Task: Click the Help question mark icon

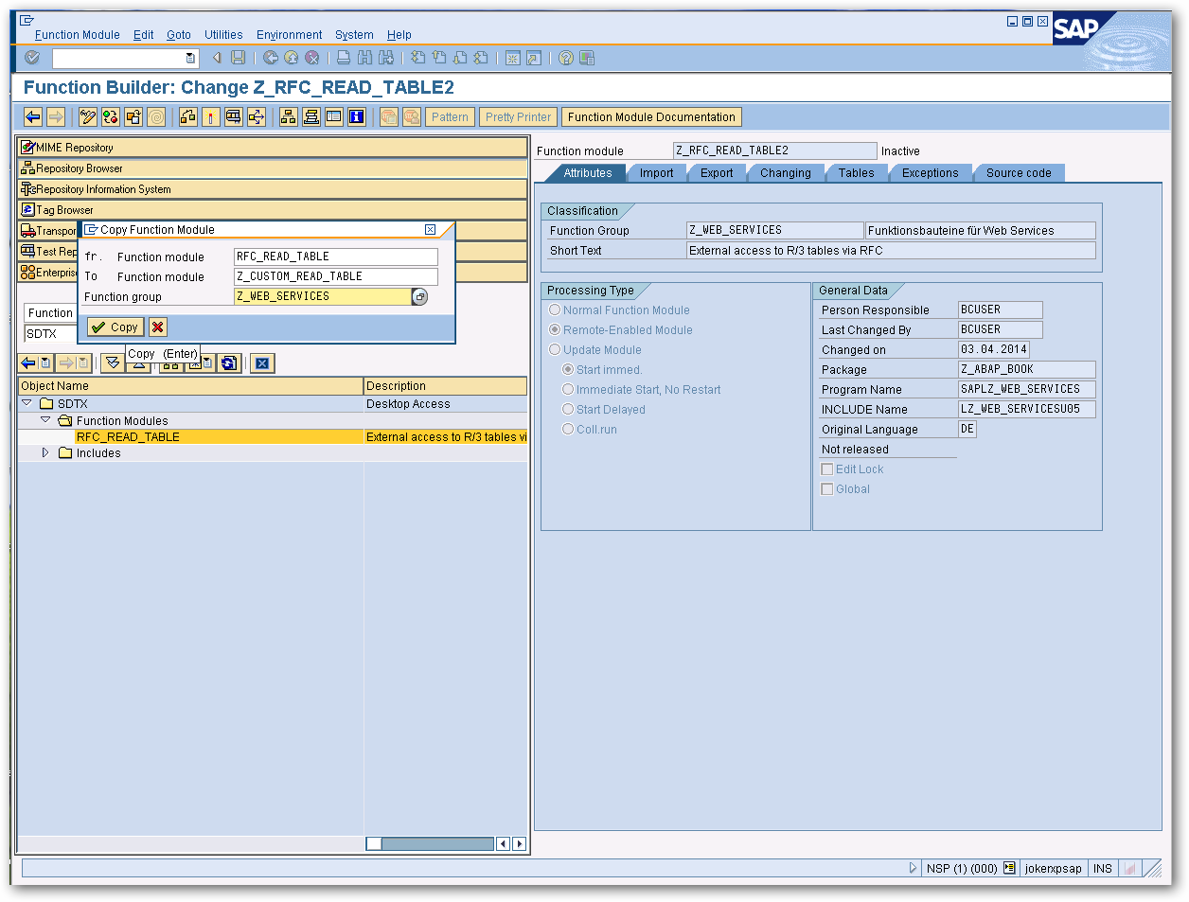Action: 565,58
